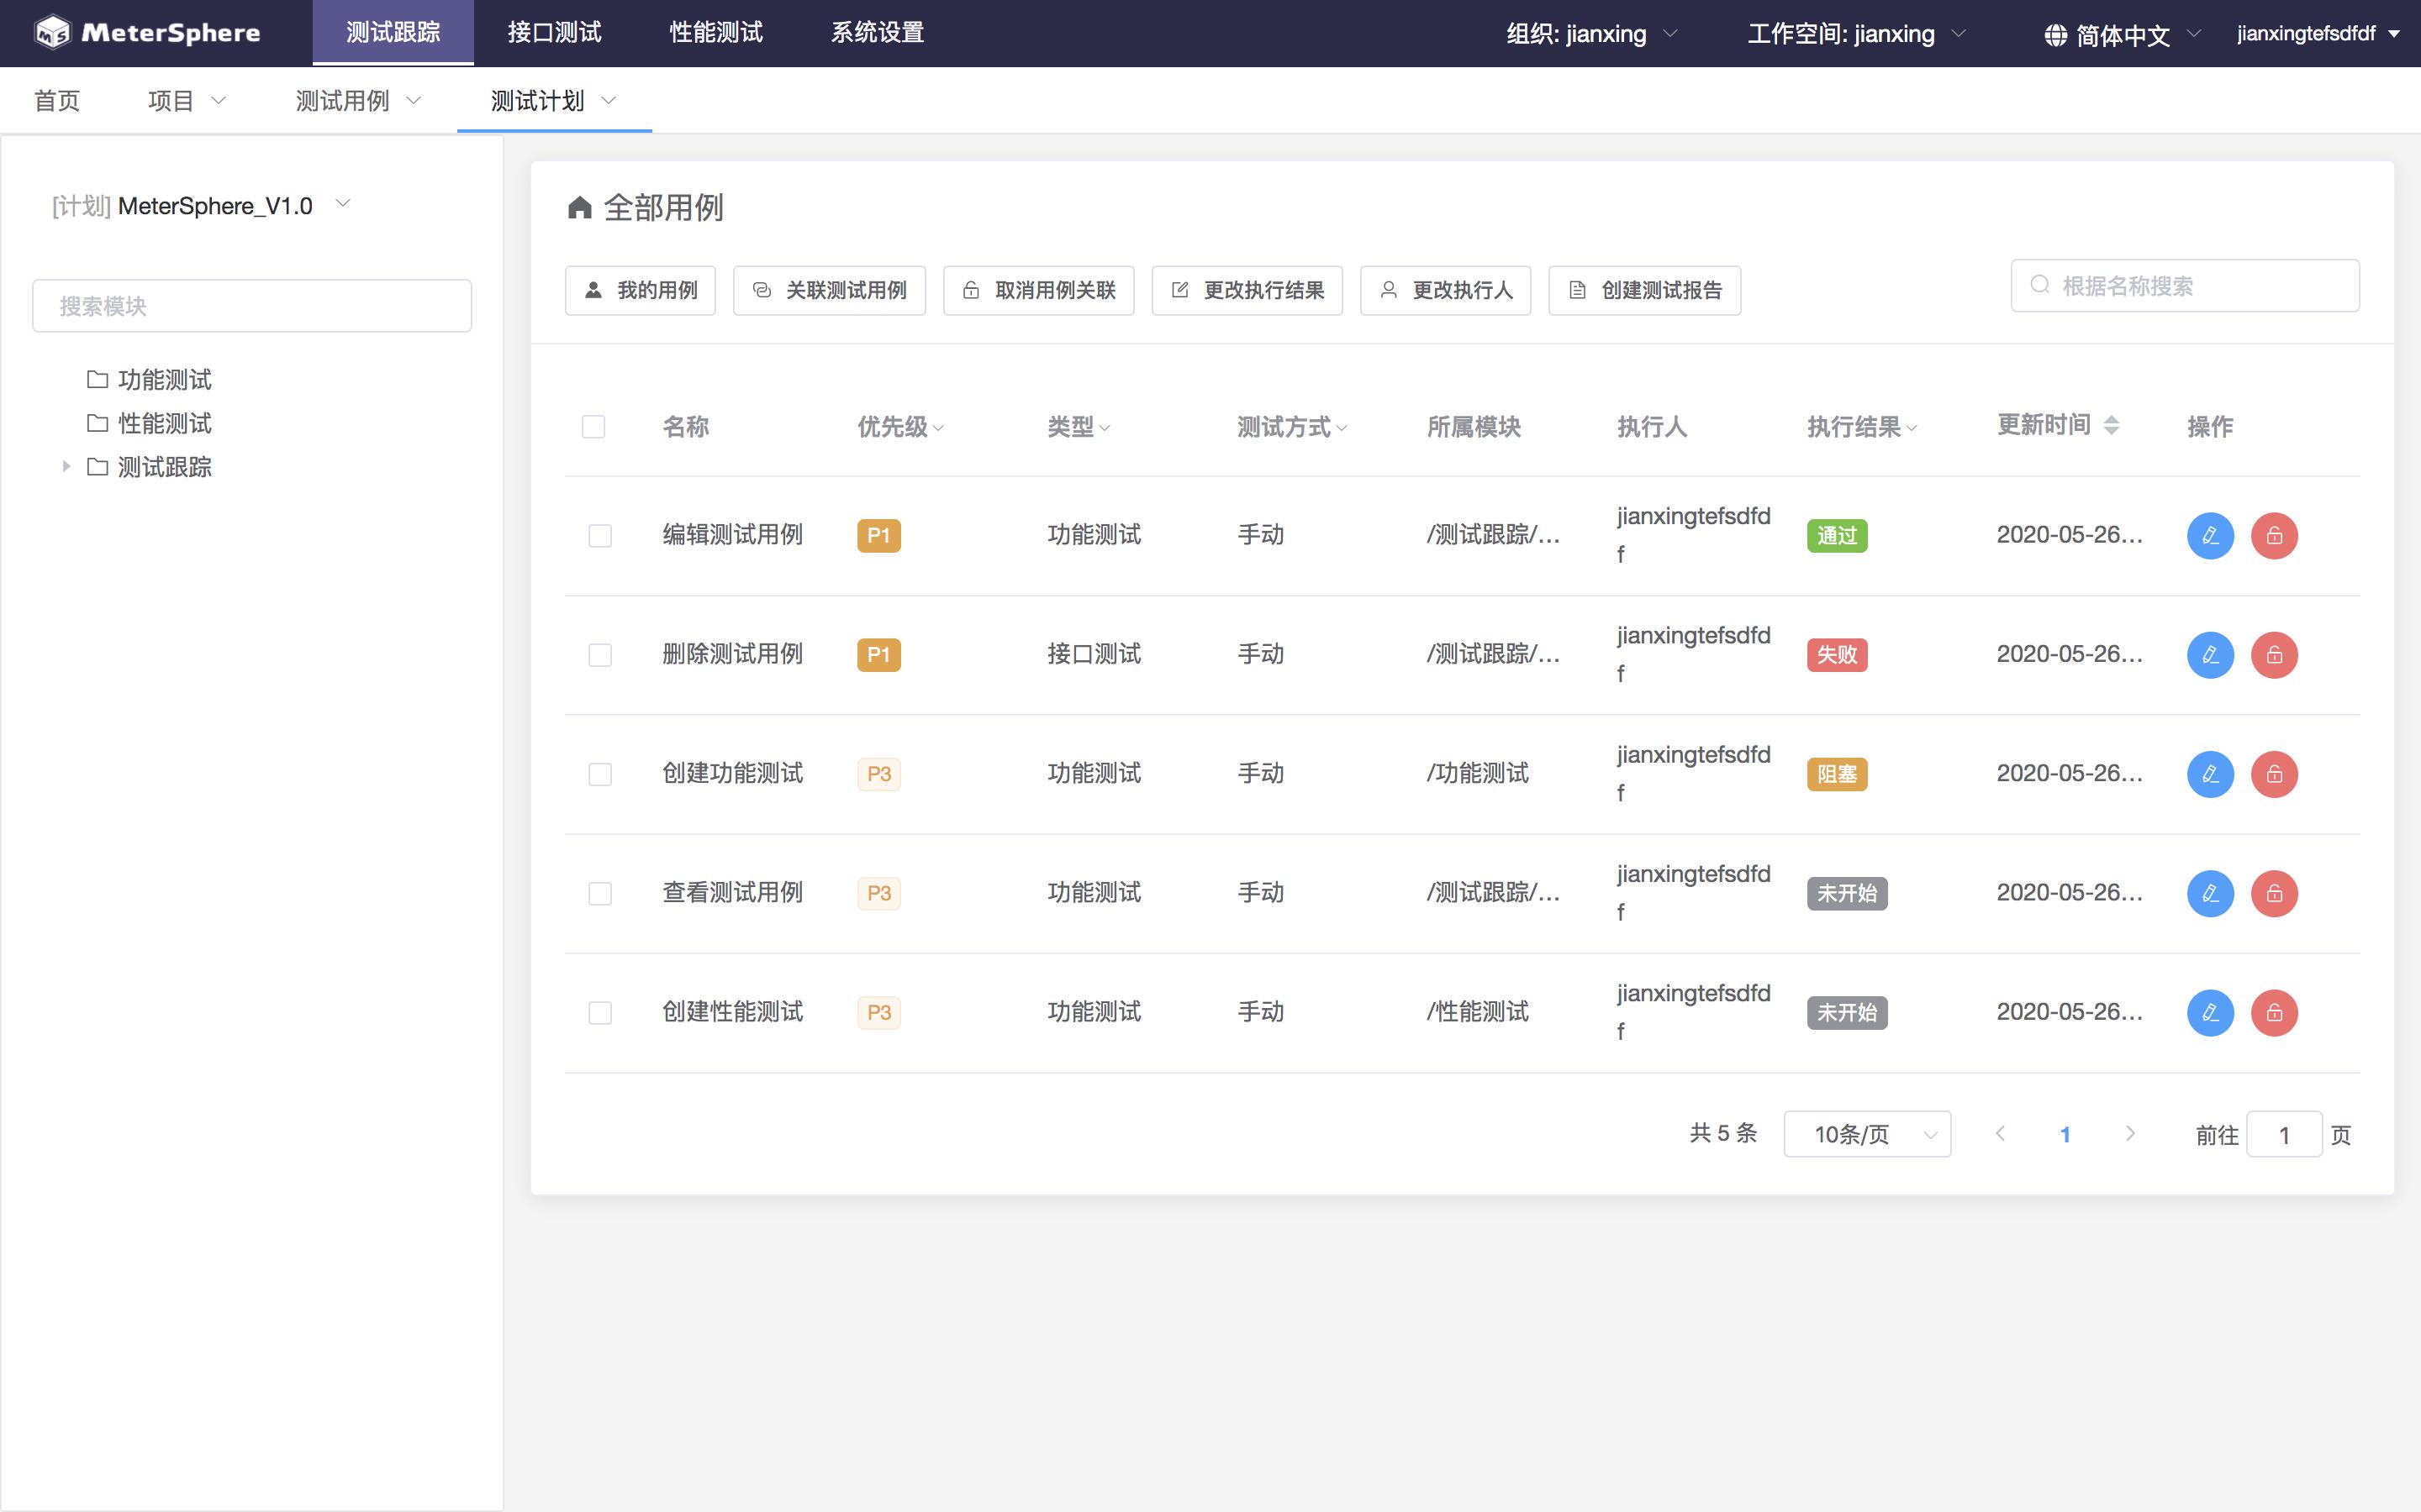Click the 前往 page number input
This screenshot has width=2421, height=1512.
[2284, 1134]
